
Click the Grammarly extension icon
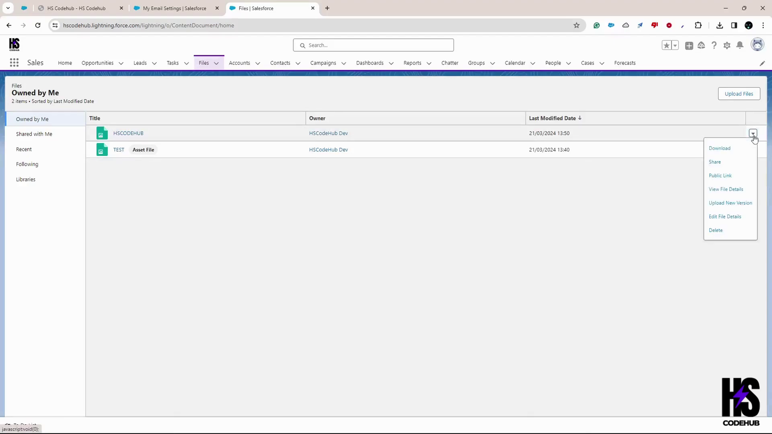[597, 26]
